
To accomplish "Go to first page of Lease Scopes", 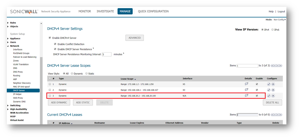I will [x=272, y=66].
